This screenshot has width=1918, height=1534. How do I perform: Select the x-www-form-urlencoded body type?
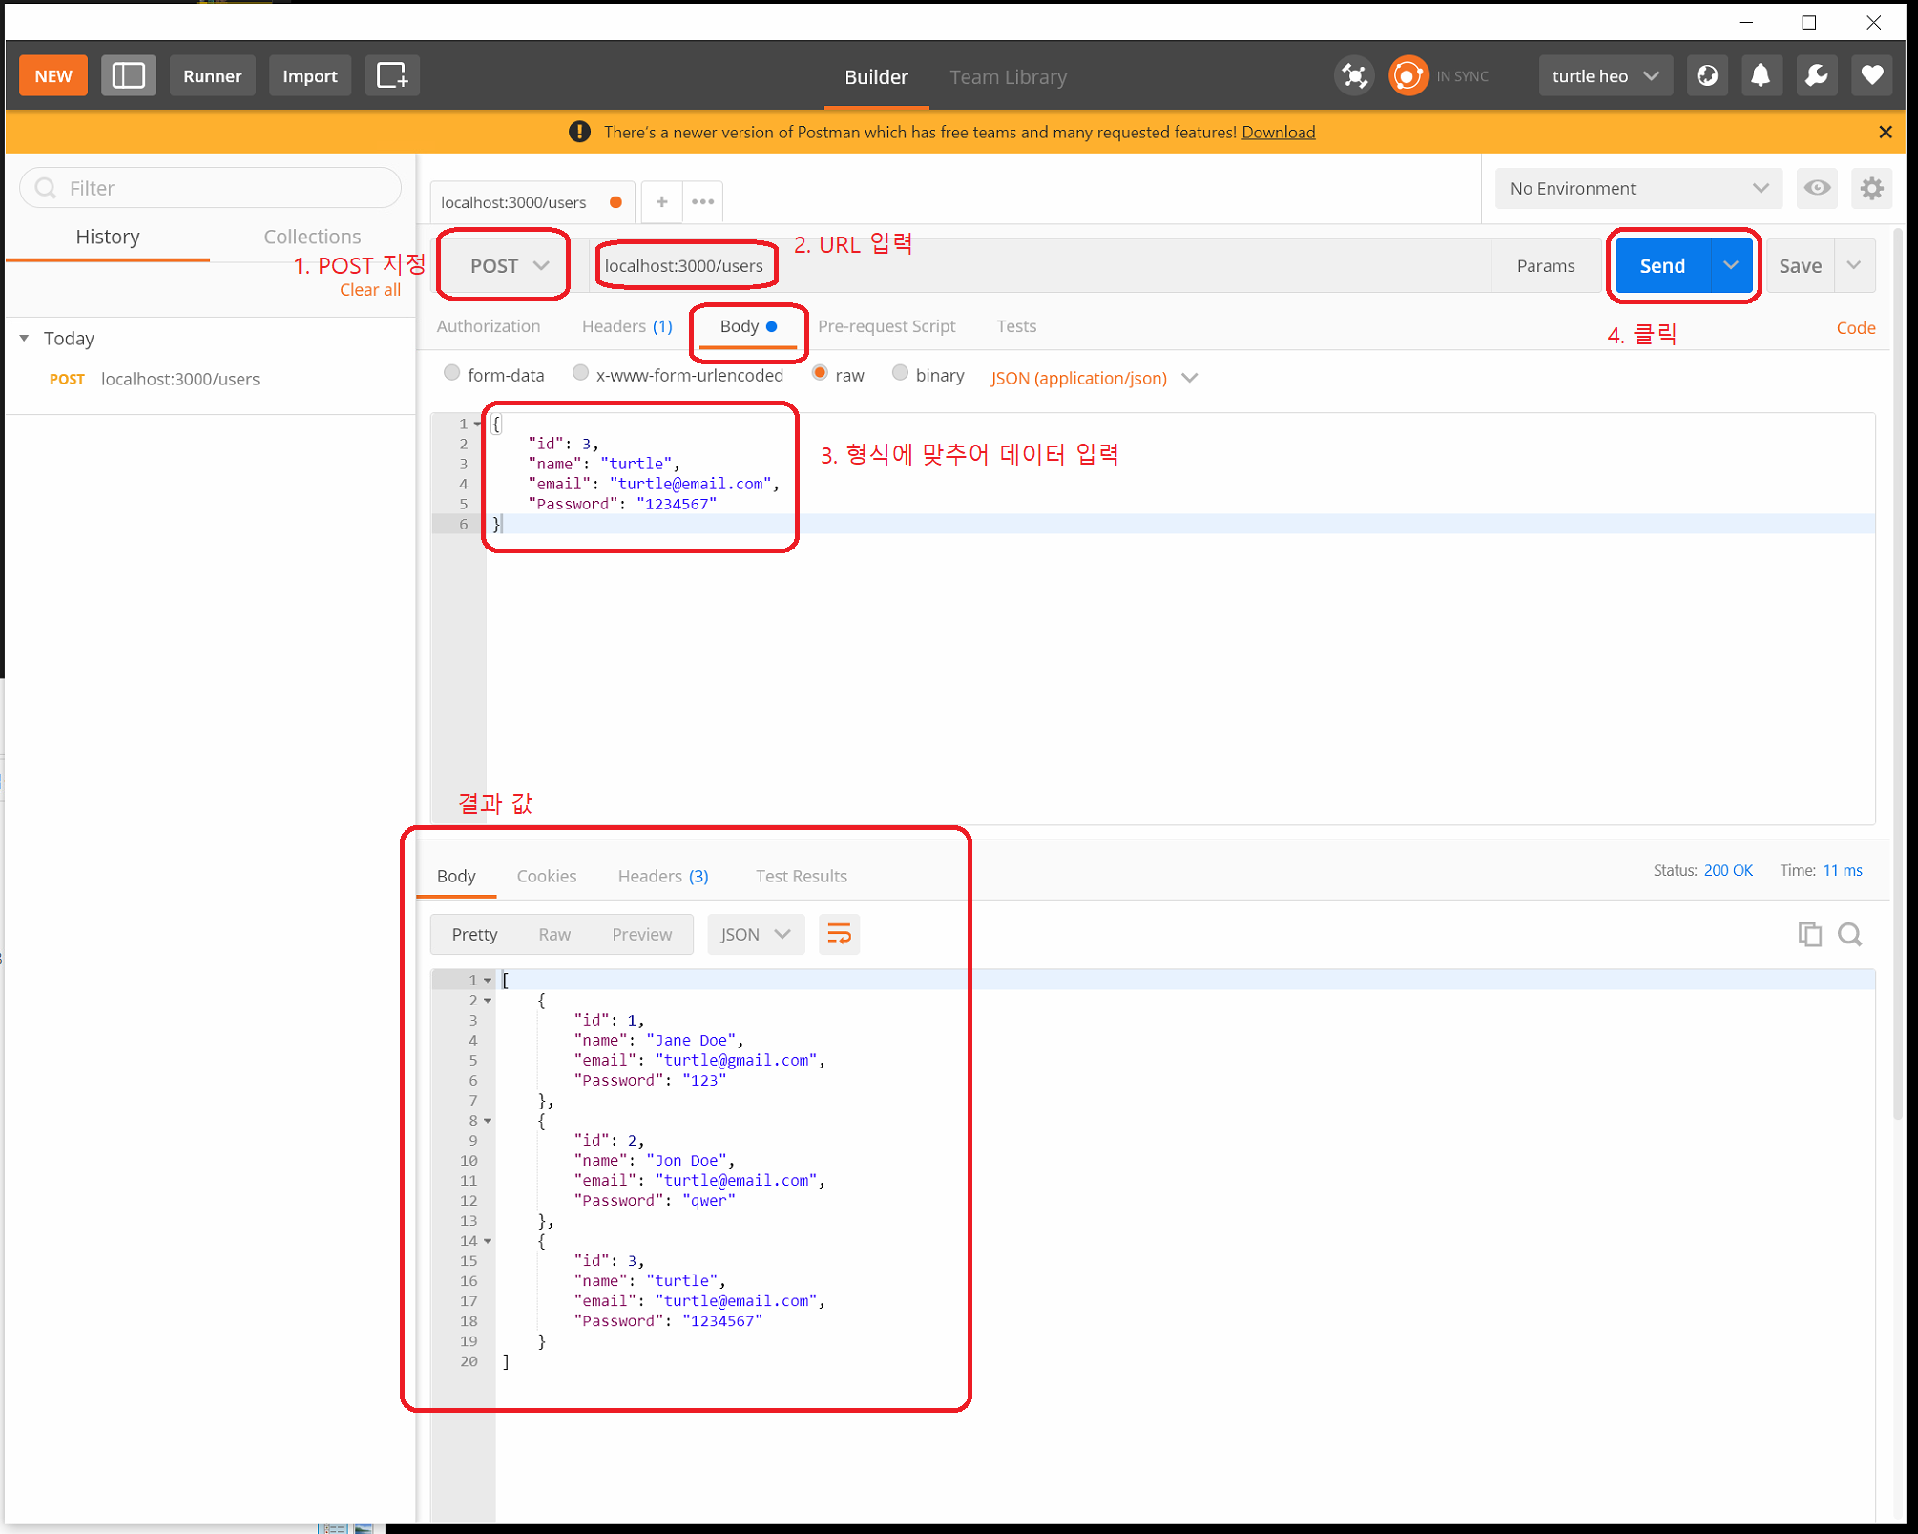tap(580, 374)
